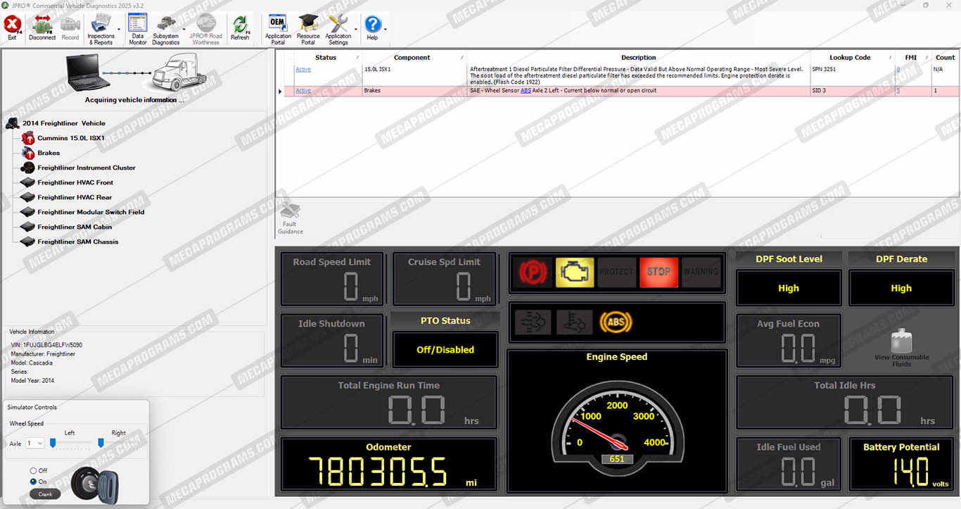Click the Left wheel speed slider handle
The height and width of the screenshot is (509, 961).
point(53,443)
